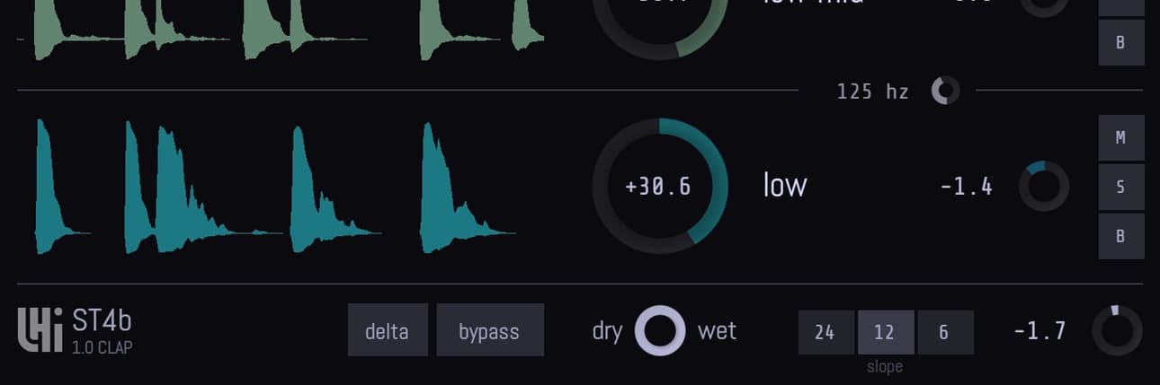Click the dry wet mix knob

[660, 330]
